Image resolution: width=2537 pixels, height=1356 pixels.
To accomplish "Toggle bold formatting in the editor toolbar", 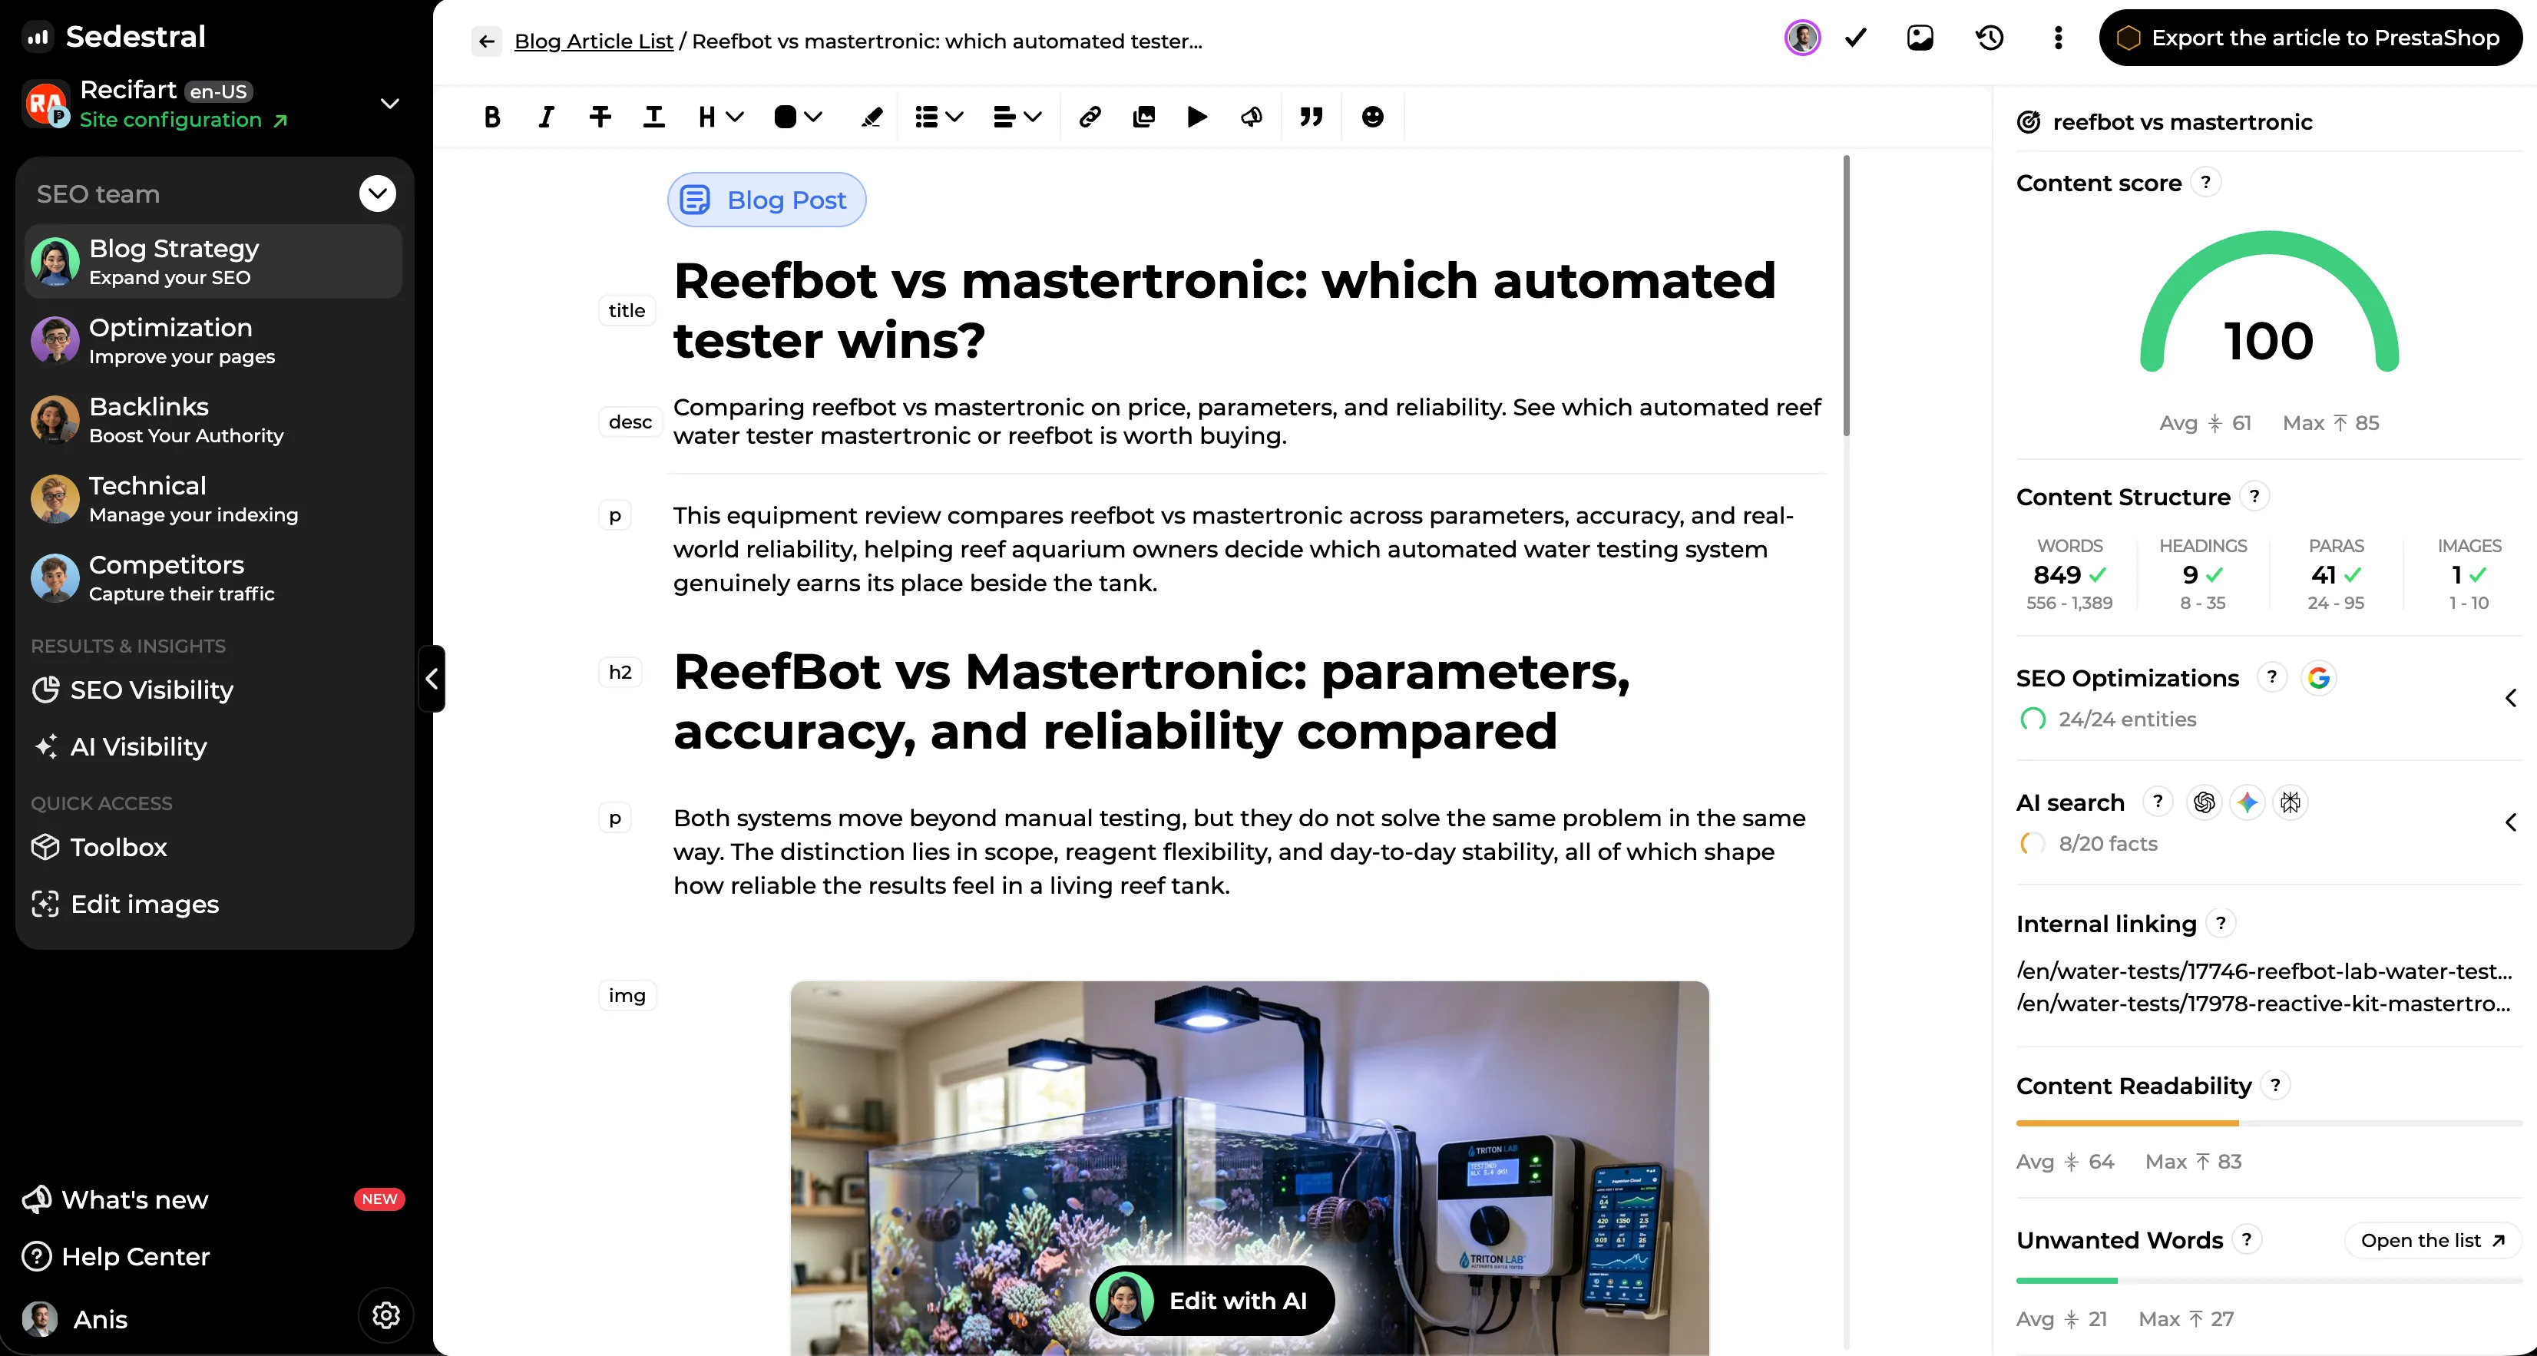I will click(492, 117).
